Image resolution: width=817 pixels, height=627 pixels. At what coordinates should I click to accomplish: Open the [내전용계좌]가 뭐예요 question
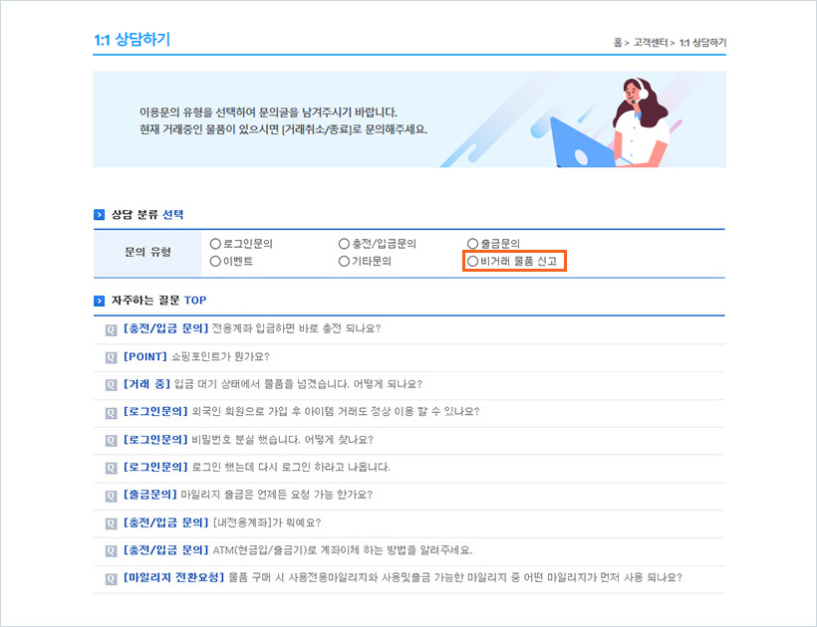point(267,522)
